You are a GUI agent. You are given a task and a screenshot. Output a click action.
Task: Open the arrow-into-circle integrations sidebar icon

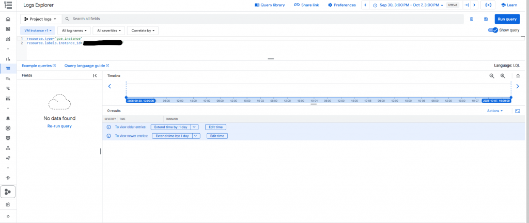(x=8, y=178)
